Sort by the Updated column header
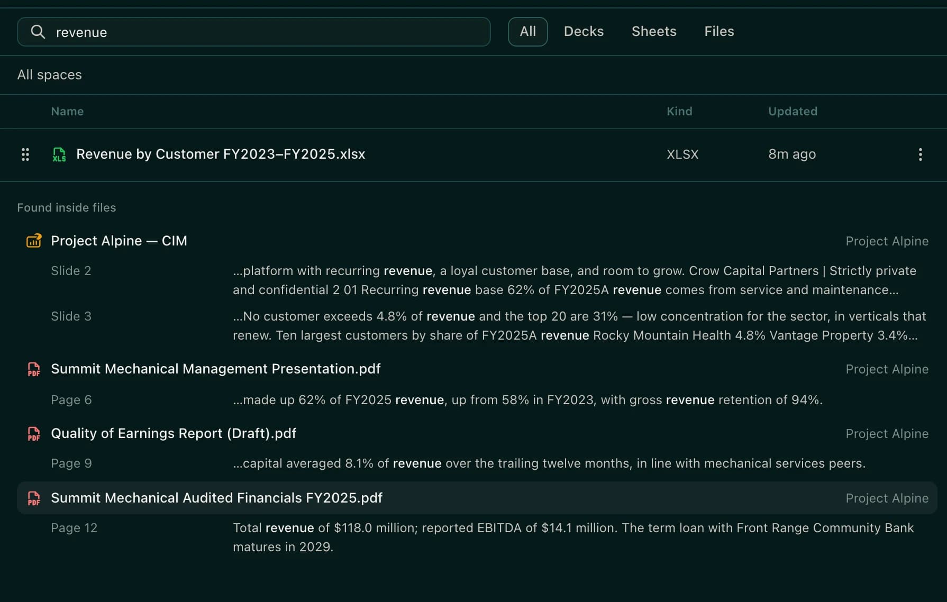 (x=793, y=112)
